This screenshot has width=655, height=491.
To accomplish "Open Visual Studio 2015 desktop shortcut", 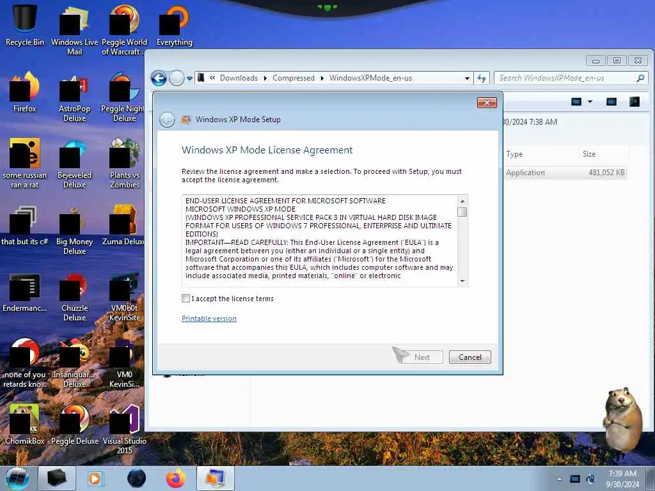I will tap(125, 429).
